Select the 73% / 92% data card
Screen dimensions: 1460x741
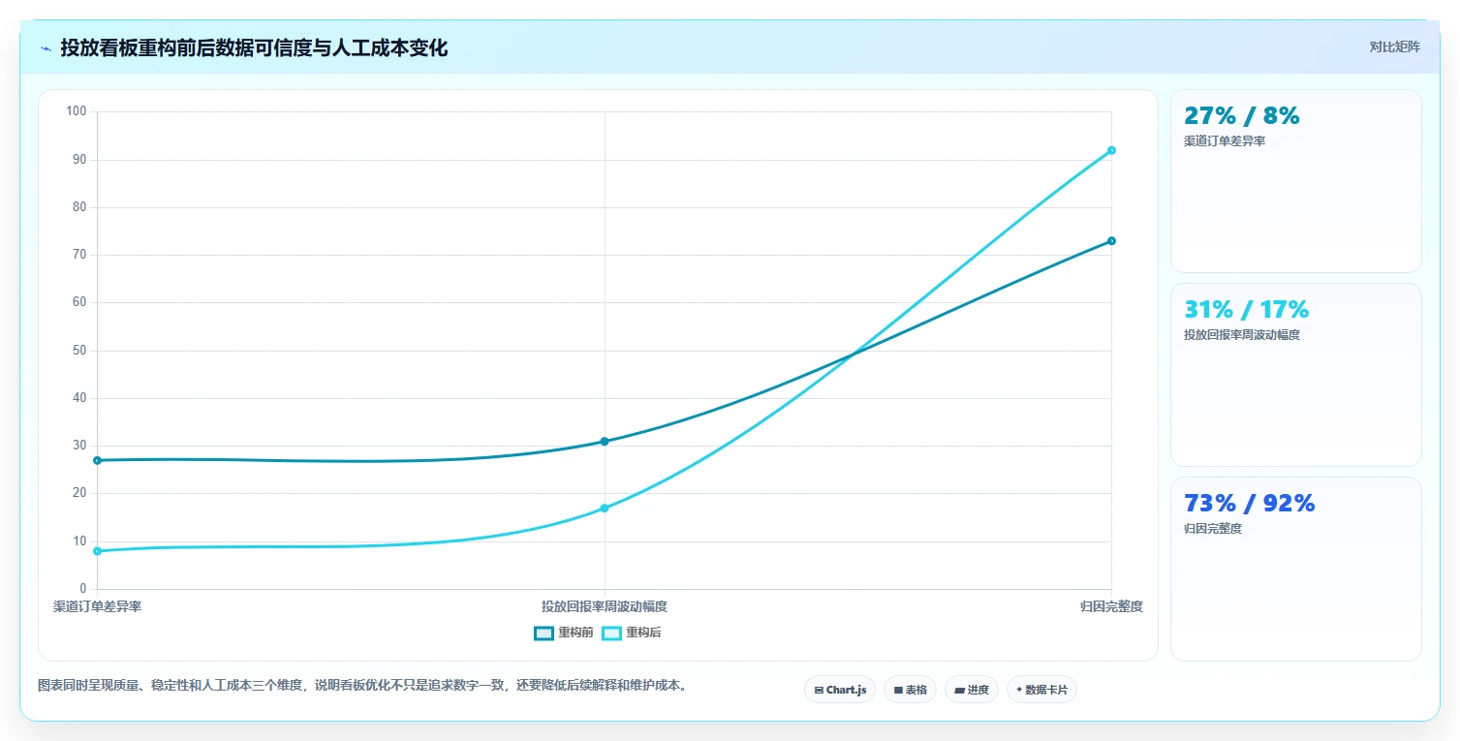coord(1295,569)
